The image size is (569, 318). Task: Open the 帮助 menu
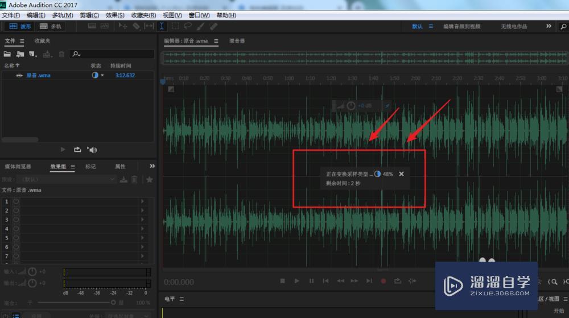[x=226, y=15]
